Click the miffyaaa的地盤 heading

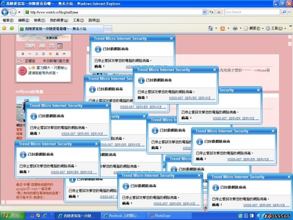(29, 92)
